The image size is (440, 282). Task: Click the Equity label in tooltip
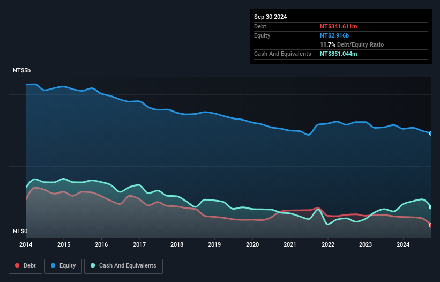pyautogui.click(x=262, y=35)
